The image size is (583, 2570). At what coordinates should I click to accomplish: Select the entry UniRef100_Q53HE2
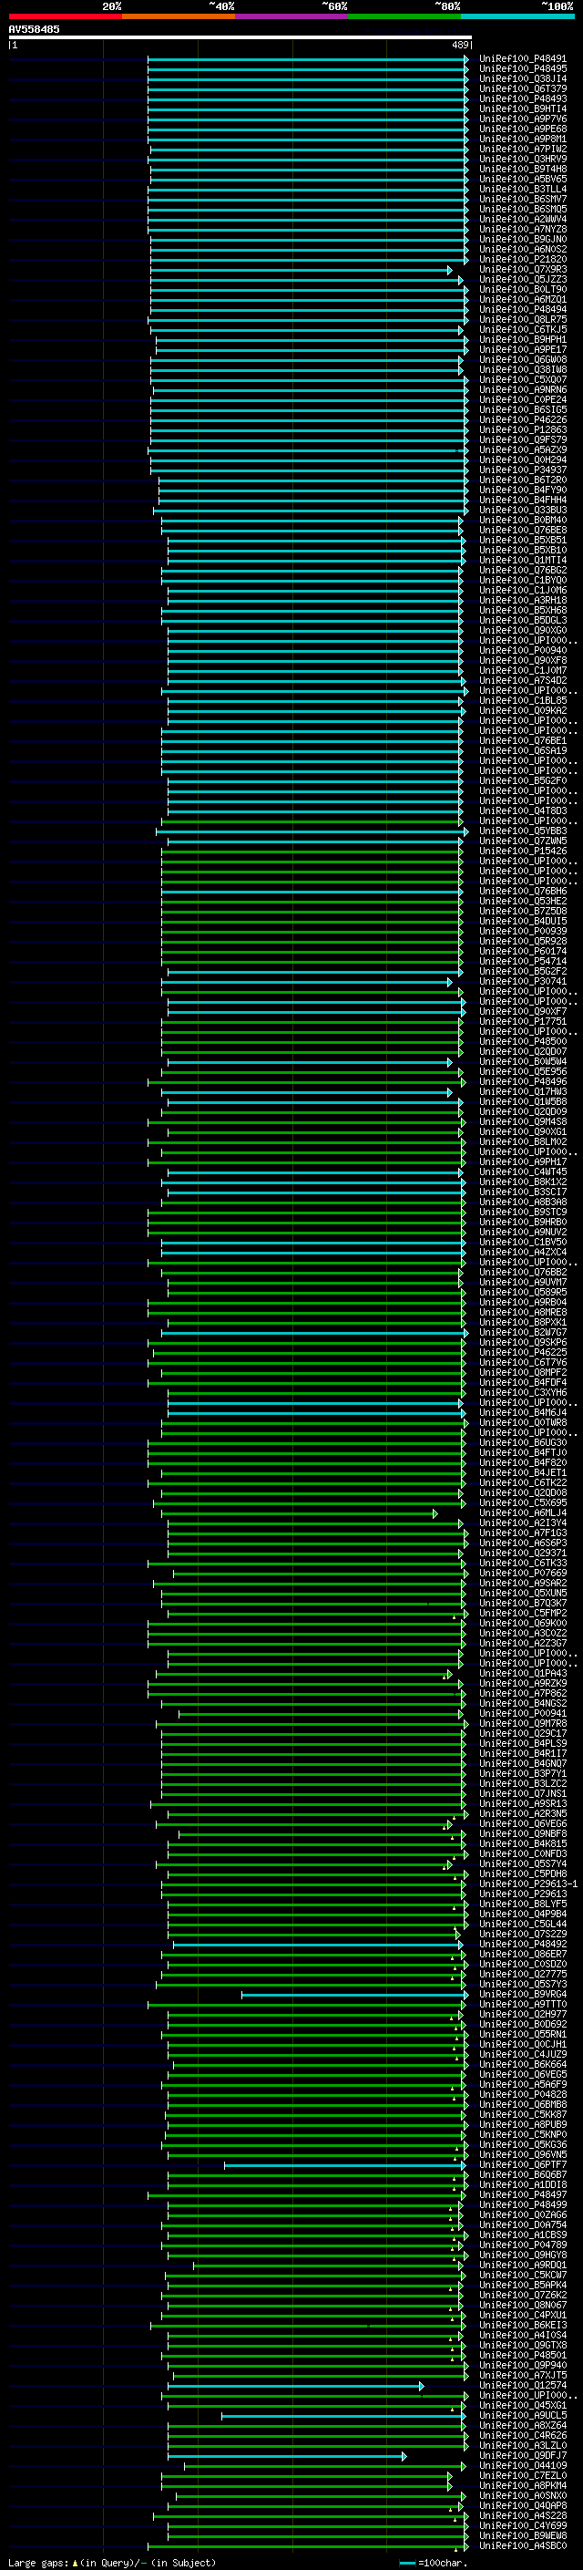pyautogui.click(x=522, y=901)
